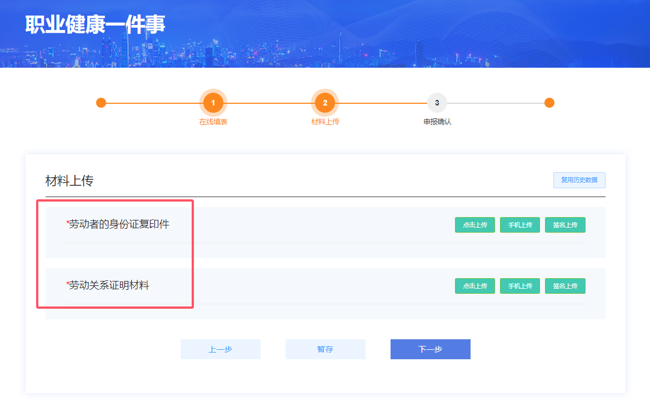The height and width of the screenshot is (407, 650).
Task: Go back with 上一步 button
Action: coord(221,349)
